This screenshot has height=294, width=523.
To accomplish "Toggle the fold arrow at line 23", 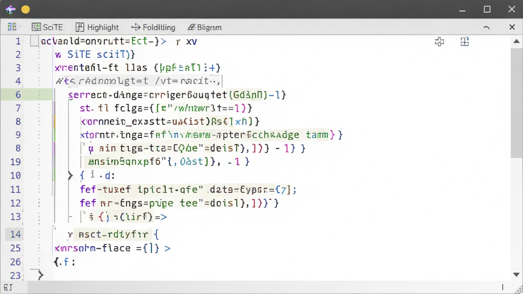I will (x=40, y=275).
